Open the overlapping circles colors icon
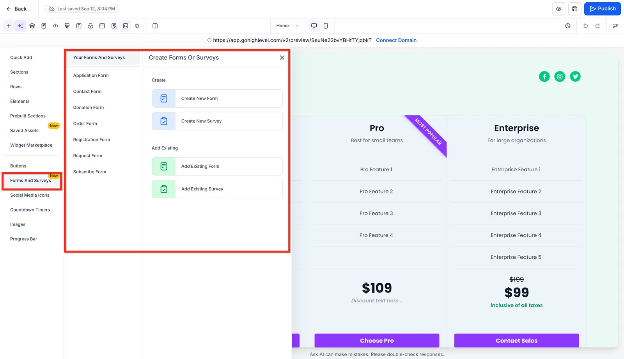Image resolution: width=624 pixels, height=359 pixels. click(x=90, y=26)
